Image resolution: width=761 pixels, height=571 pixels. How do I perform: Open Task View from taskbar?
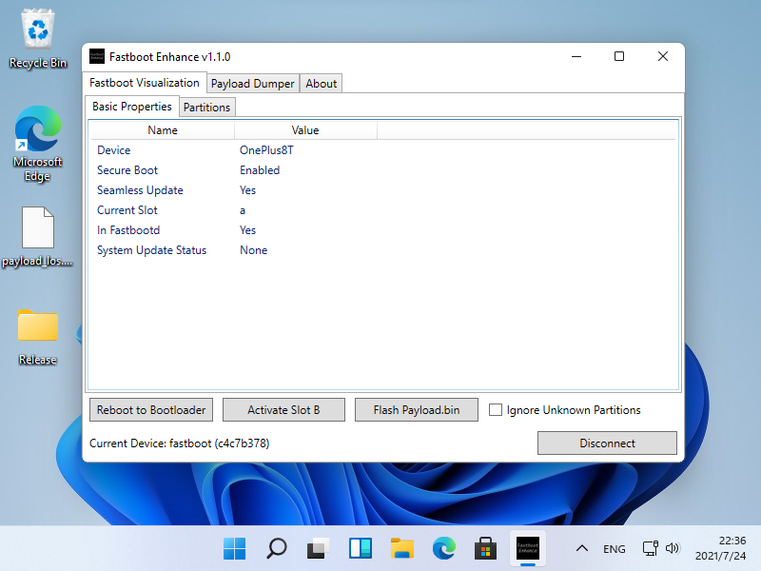click(319, 549)
